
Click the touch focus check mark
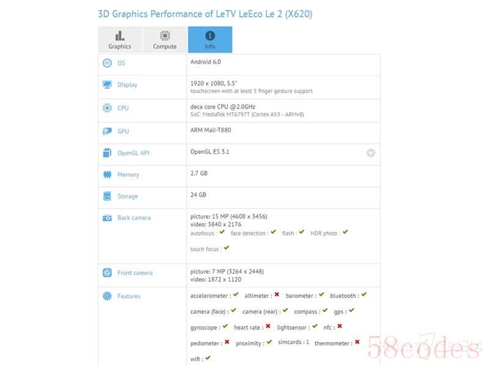226,248
